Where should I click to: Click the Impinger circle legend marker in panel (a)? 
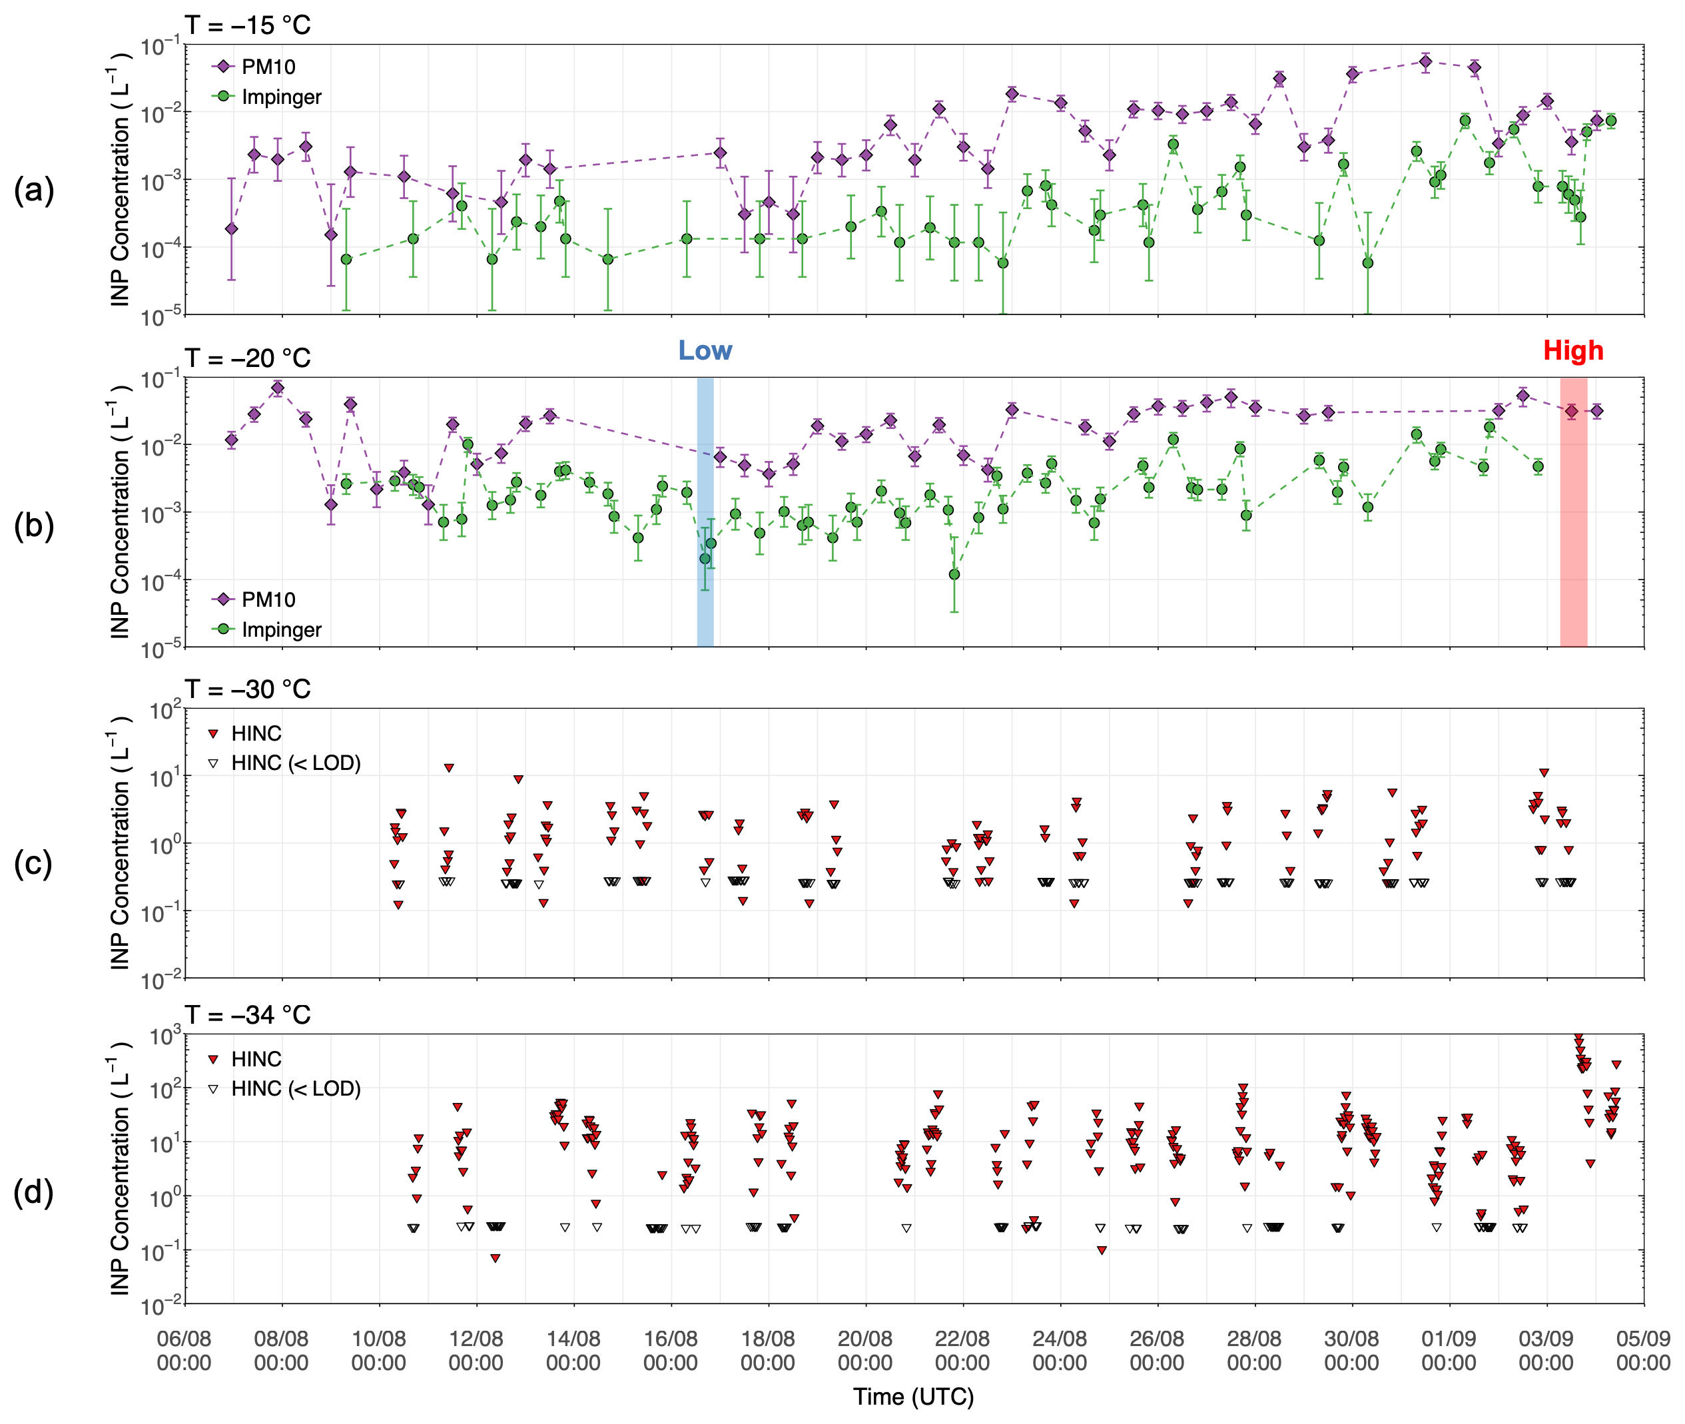pyautogui.click(x=224, y=96)
